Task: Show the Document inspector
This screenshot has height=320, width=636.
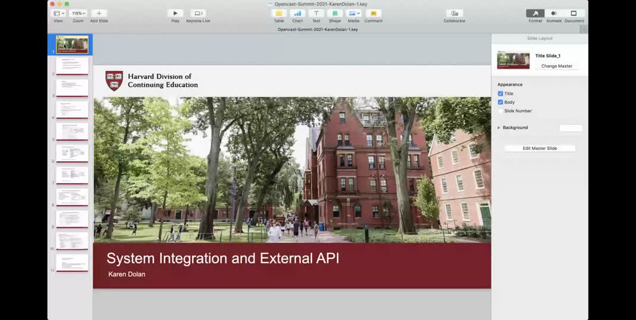Action: click(x=574, y=14)
